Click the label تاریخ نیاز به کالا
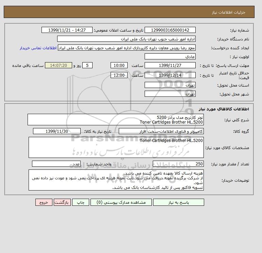This screenshot has height=253, width=262. click(98, 131)
